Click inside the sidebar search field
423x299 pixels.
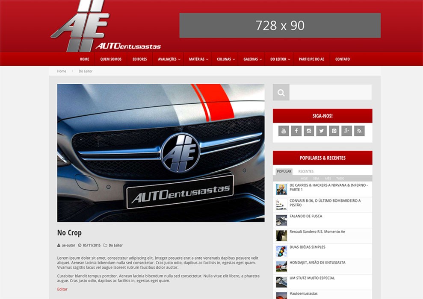330,92
